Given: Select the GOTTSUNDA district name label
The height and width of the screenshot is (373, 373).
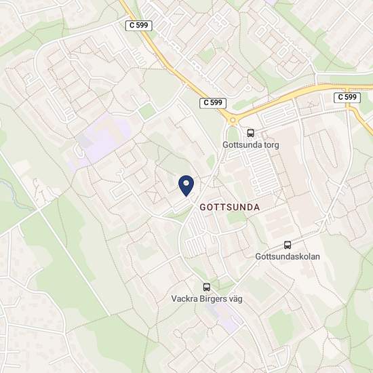Looking at the screenshot, I should [229, 208].
